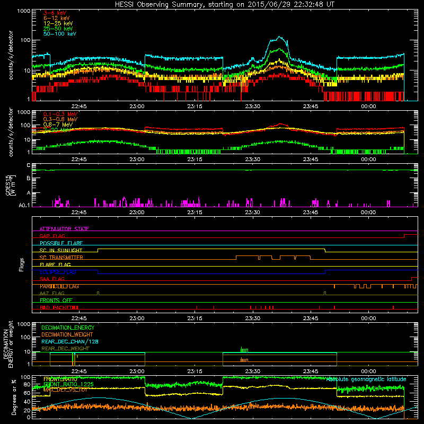Click the REAR_DEC_CHAN/128 legend label
Viewport: 424px width, 424px height.
(x=70, y=341)
